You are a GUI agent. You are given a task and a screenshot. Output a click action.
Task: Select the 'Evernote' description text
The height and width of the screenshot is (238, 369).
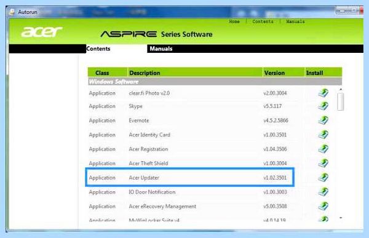[x=139, y=121]
